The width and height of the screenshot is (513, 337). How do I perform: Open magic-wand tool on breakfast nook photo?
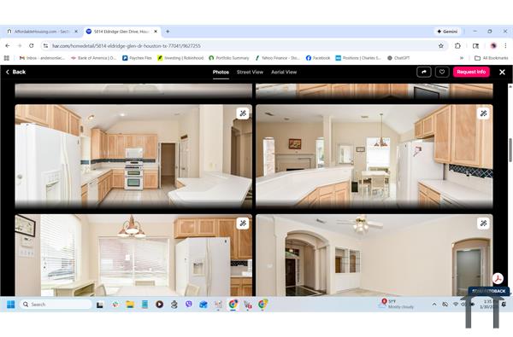(x=243, y=224)
